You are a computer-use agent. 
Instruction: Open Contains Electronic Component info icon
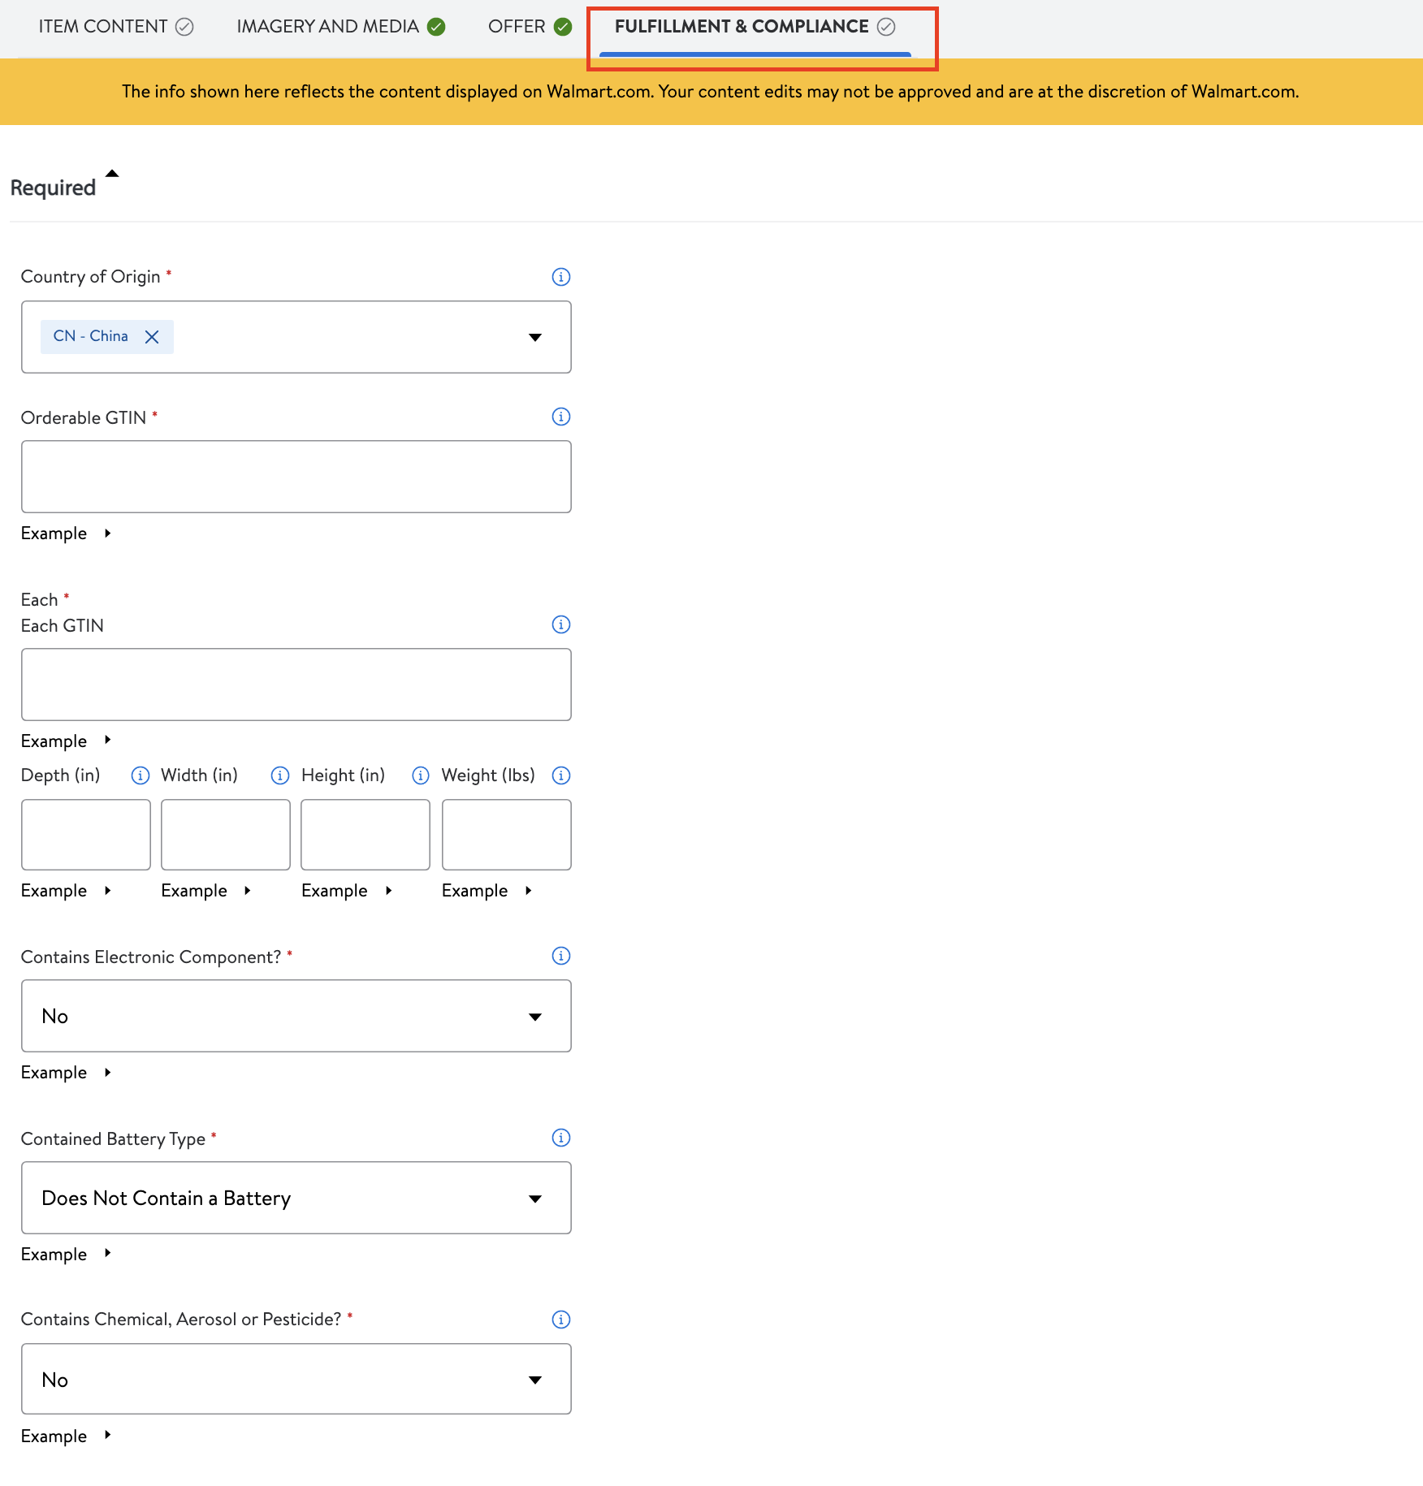tap(560, 956)
